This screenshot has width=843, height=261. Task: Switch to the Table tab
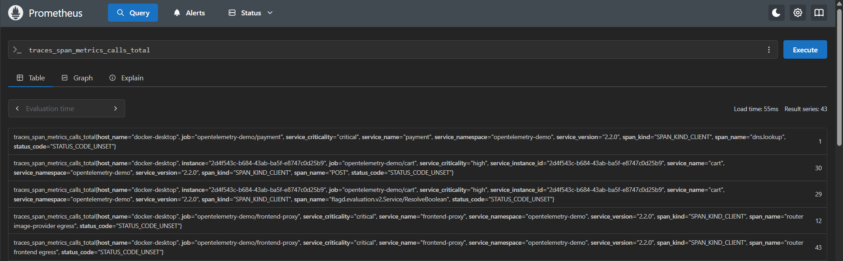click(31, 78)
